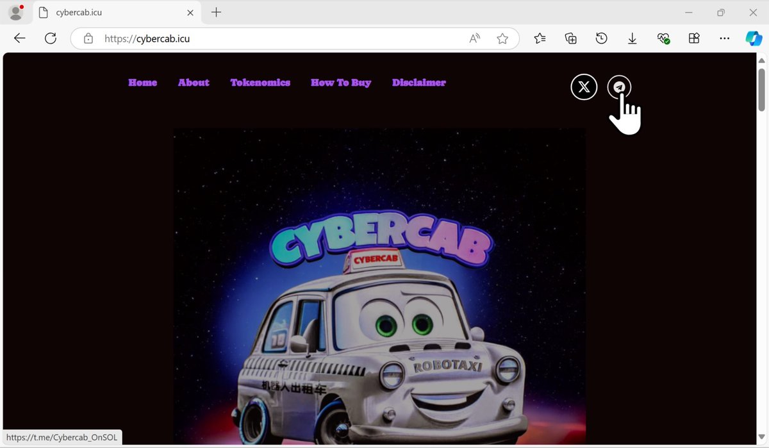Open the Favorites list

[x=540, y=38]
